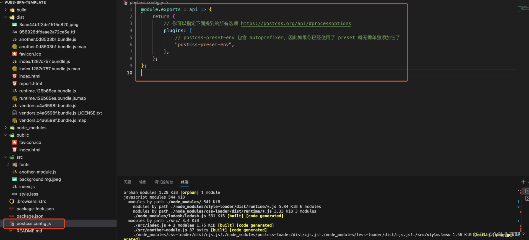This screenshot has width=529, height=240.
Task: Collapse the dist folder chevron
Action: [x=6, y=17]
